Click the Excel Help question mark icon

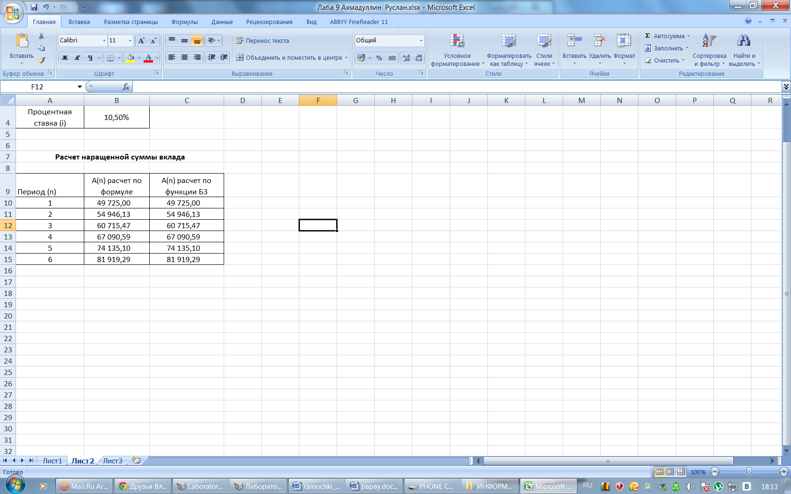click(x=748, y=21)
